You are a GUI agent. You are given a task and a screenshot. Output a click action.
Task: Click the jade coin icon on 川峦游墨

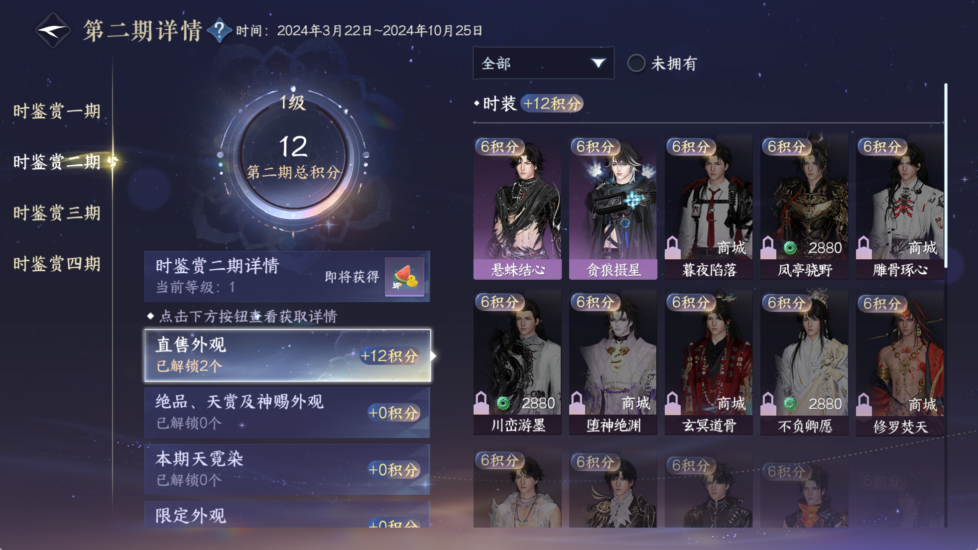[503, 403]
